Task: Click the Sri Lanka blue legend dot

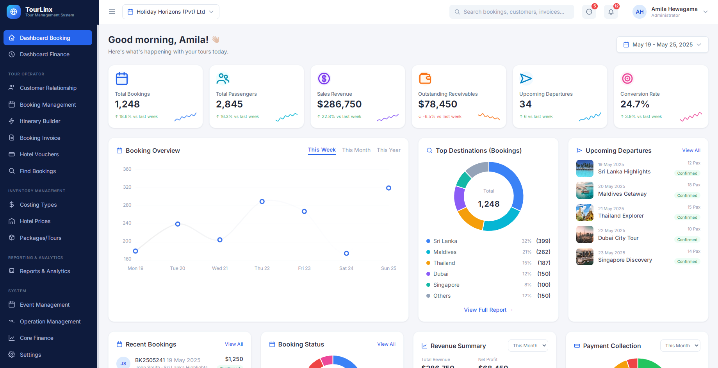Action: (x=428, y=241)
